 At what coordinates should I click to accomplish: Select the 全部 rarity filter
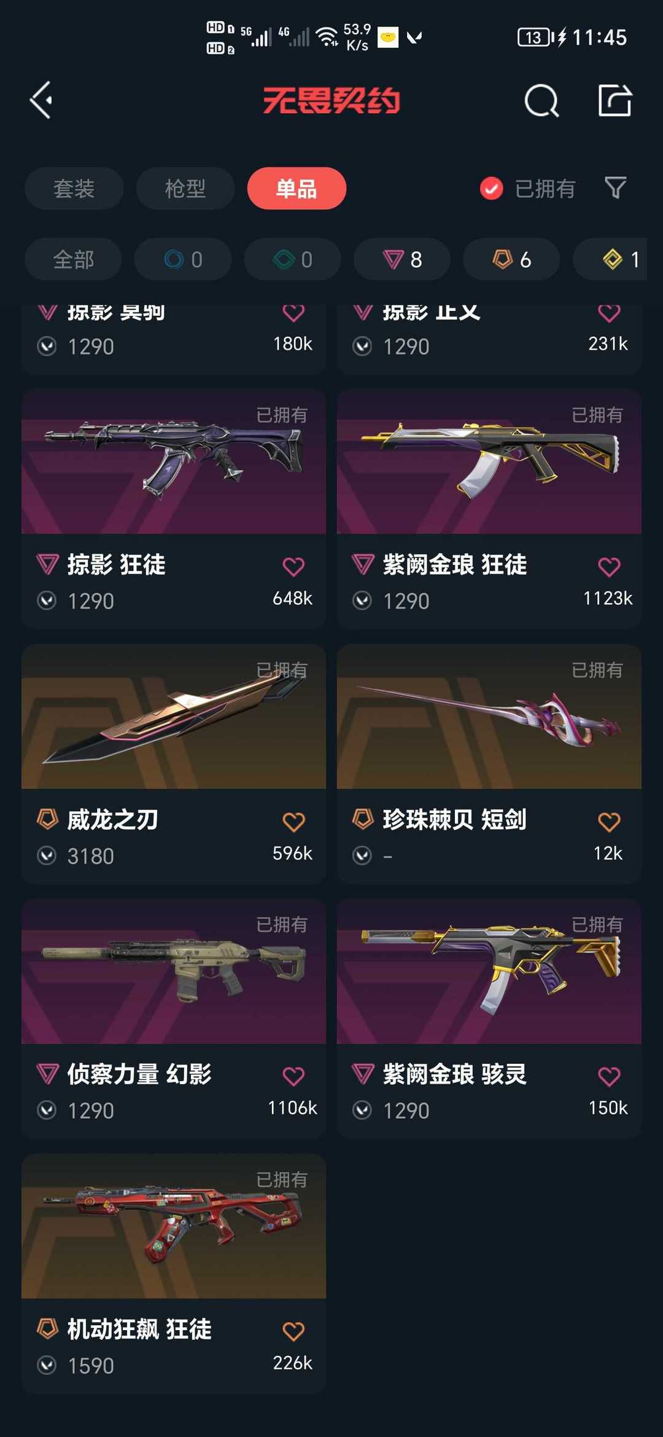73,259
